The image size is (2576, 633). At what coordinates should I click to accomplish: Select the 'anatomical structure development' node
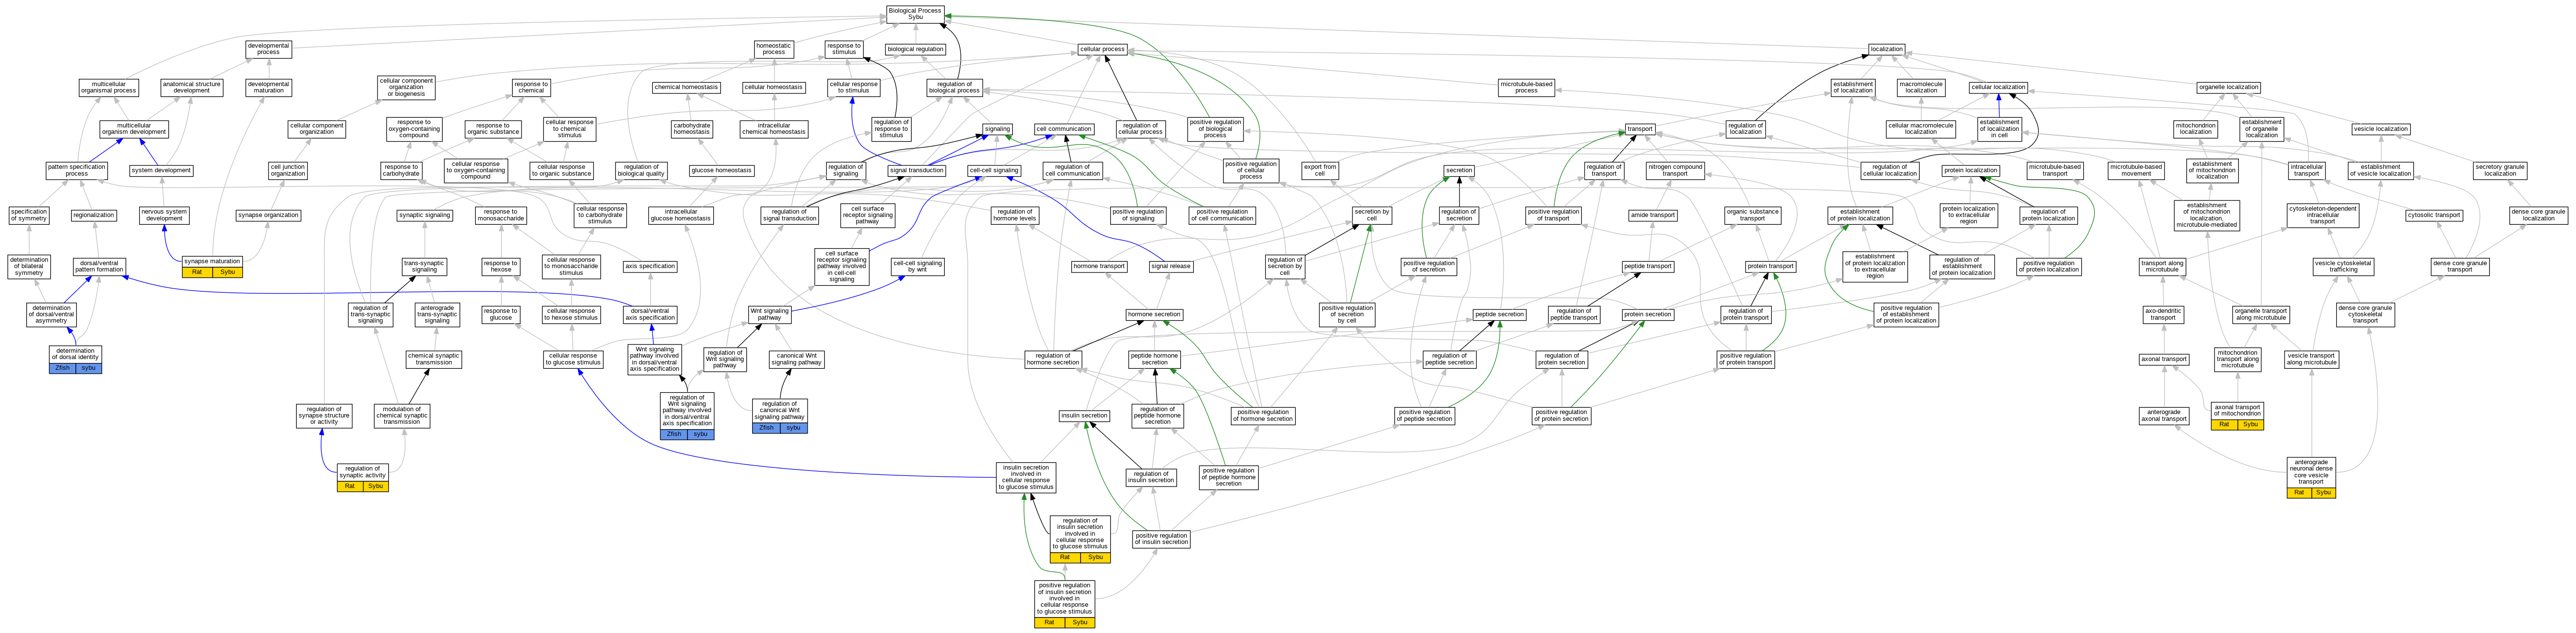coord(191,88)
